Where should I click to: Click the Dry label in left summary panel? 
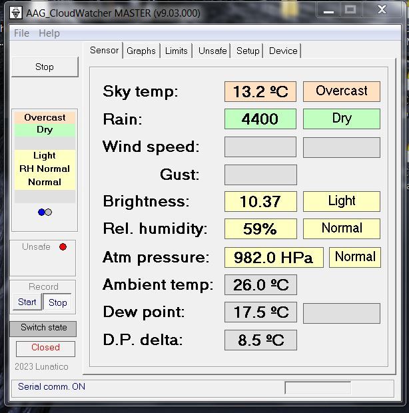[x=45, y=130]
